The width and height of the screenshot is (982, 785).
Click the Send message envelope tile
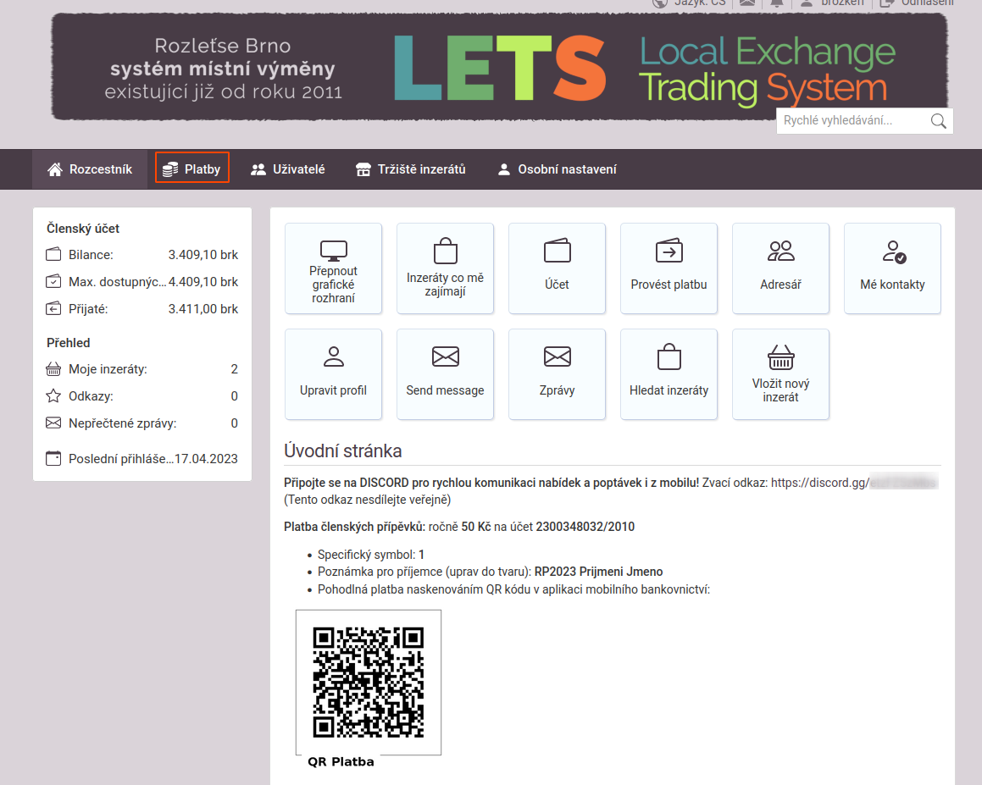tap(446, 374)
